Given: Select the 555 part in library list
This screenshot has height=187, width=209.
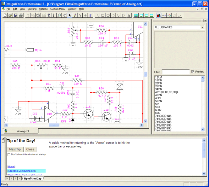Looking at the screenshot, I should [158, 104].
